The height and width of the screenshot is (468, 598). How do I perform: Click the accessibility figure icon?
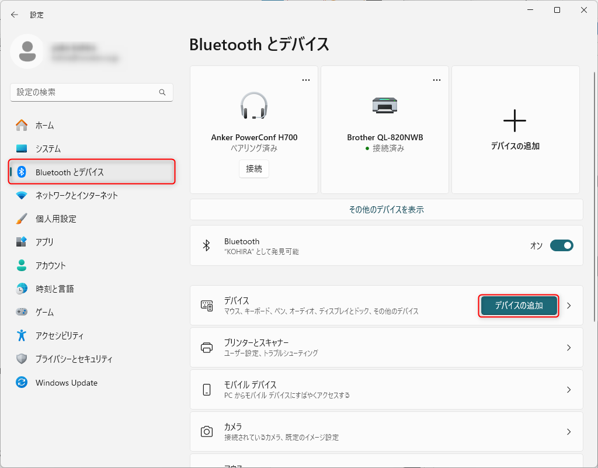(x=22, y=335)
